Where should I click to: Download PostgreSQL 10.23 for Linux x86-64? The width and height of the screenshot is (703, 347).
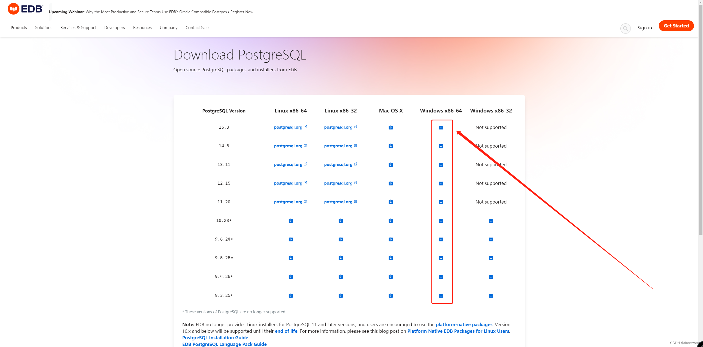[291, 221]
